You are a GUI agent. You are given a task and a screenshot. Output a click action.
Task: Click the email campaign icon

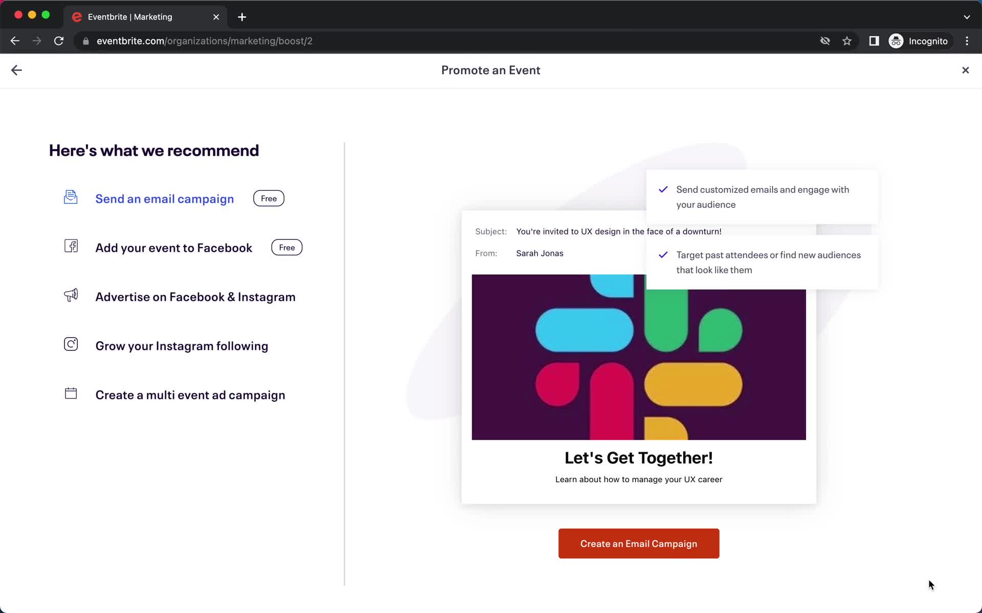pos(70,198)
